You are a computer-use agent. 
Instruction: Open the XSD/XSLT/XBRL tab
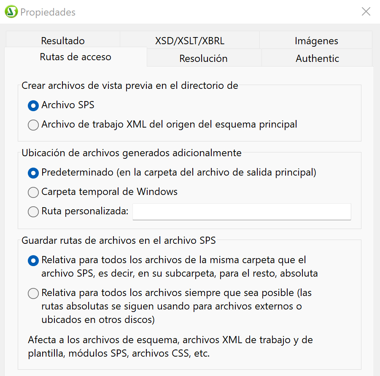[190, 41]
